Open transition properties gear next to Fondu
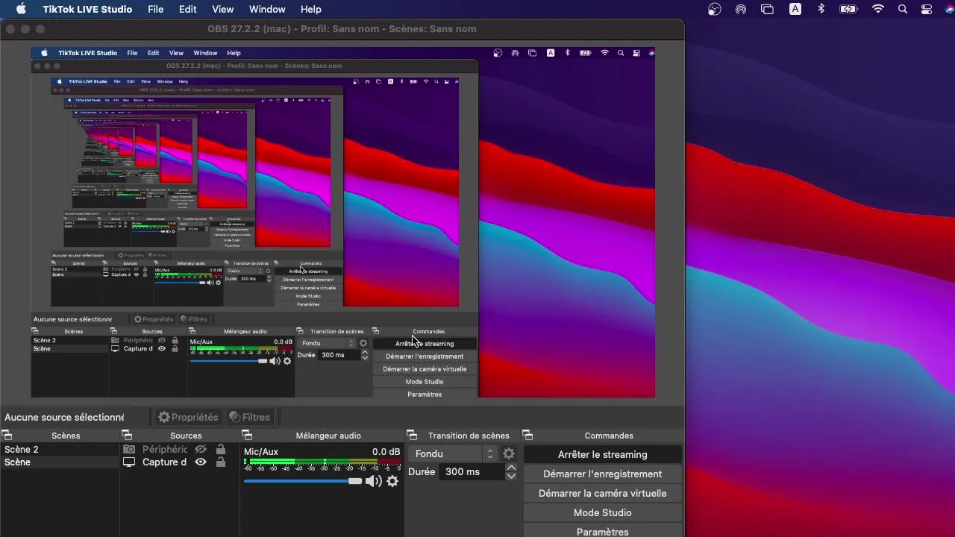Viewport: 955px width, 537px height. 509,453
